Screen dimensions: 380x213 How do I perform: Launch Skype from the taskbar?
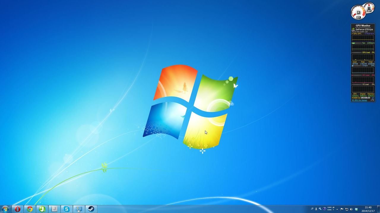66,209
